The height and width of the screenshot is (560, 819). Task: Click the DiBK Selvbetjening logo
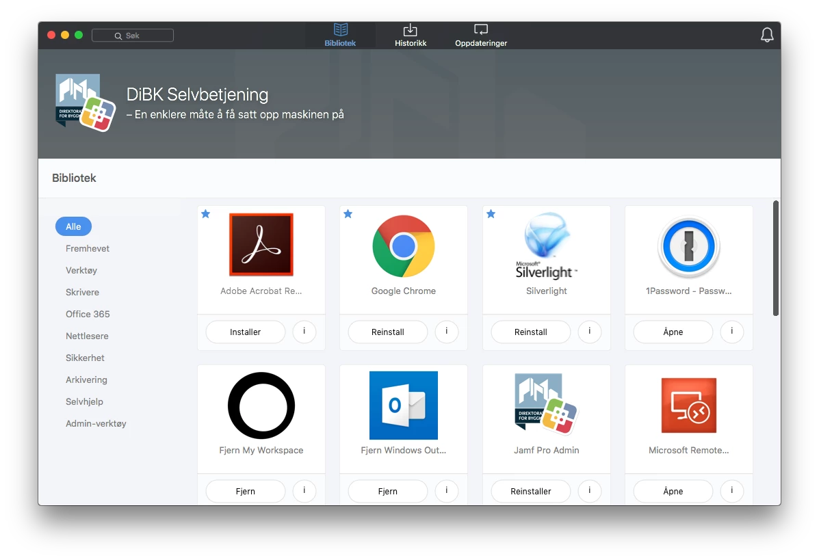(85, 103)
